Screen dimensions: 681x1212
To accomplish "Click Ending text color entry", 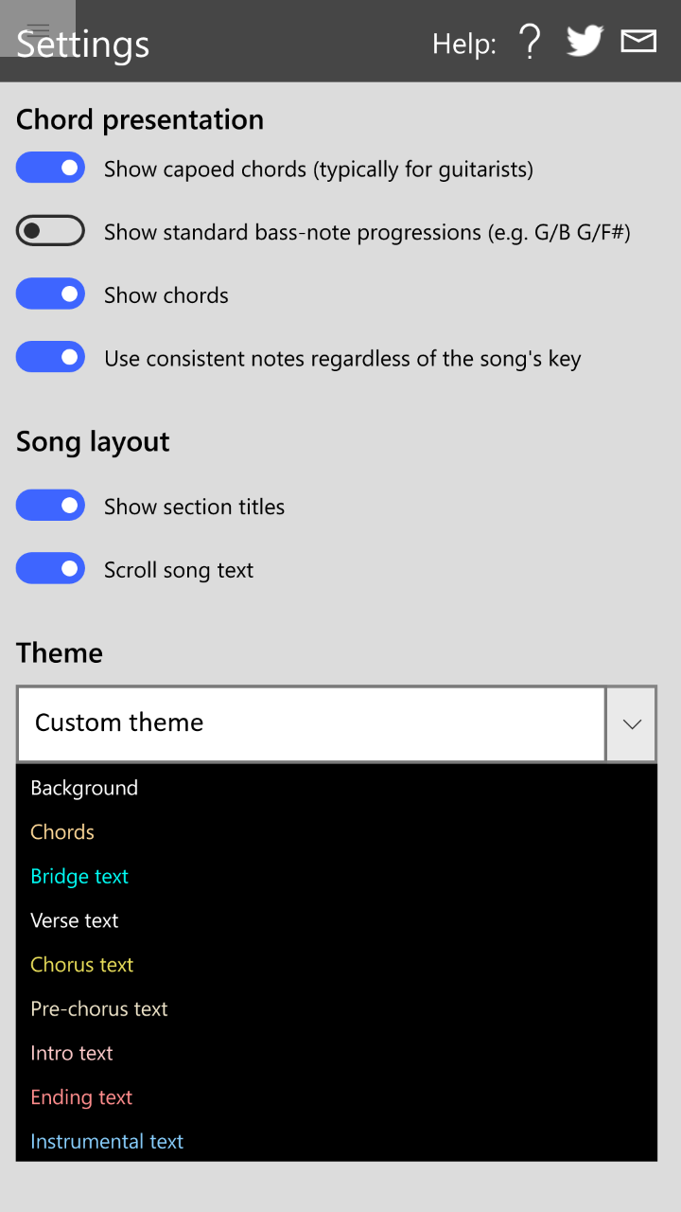I will 81,1097.
